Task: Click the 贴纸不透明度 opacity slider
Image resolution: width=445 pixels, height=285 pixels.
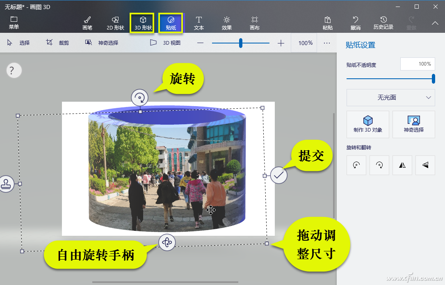Action: pos(433,79)
